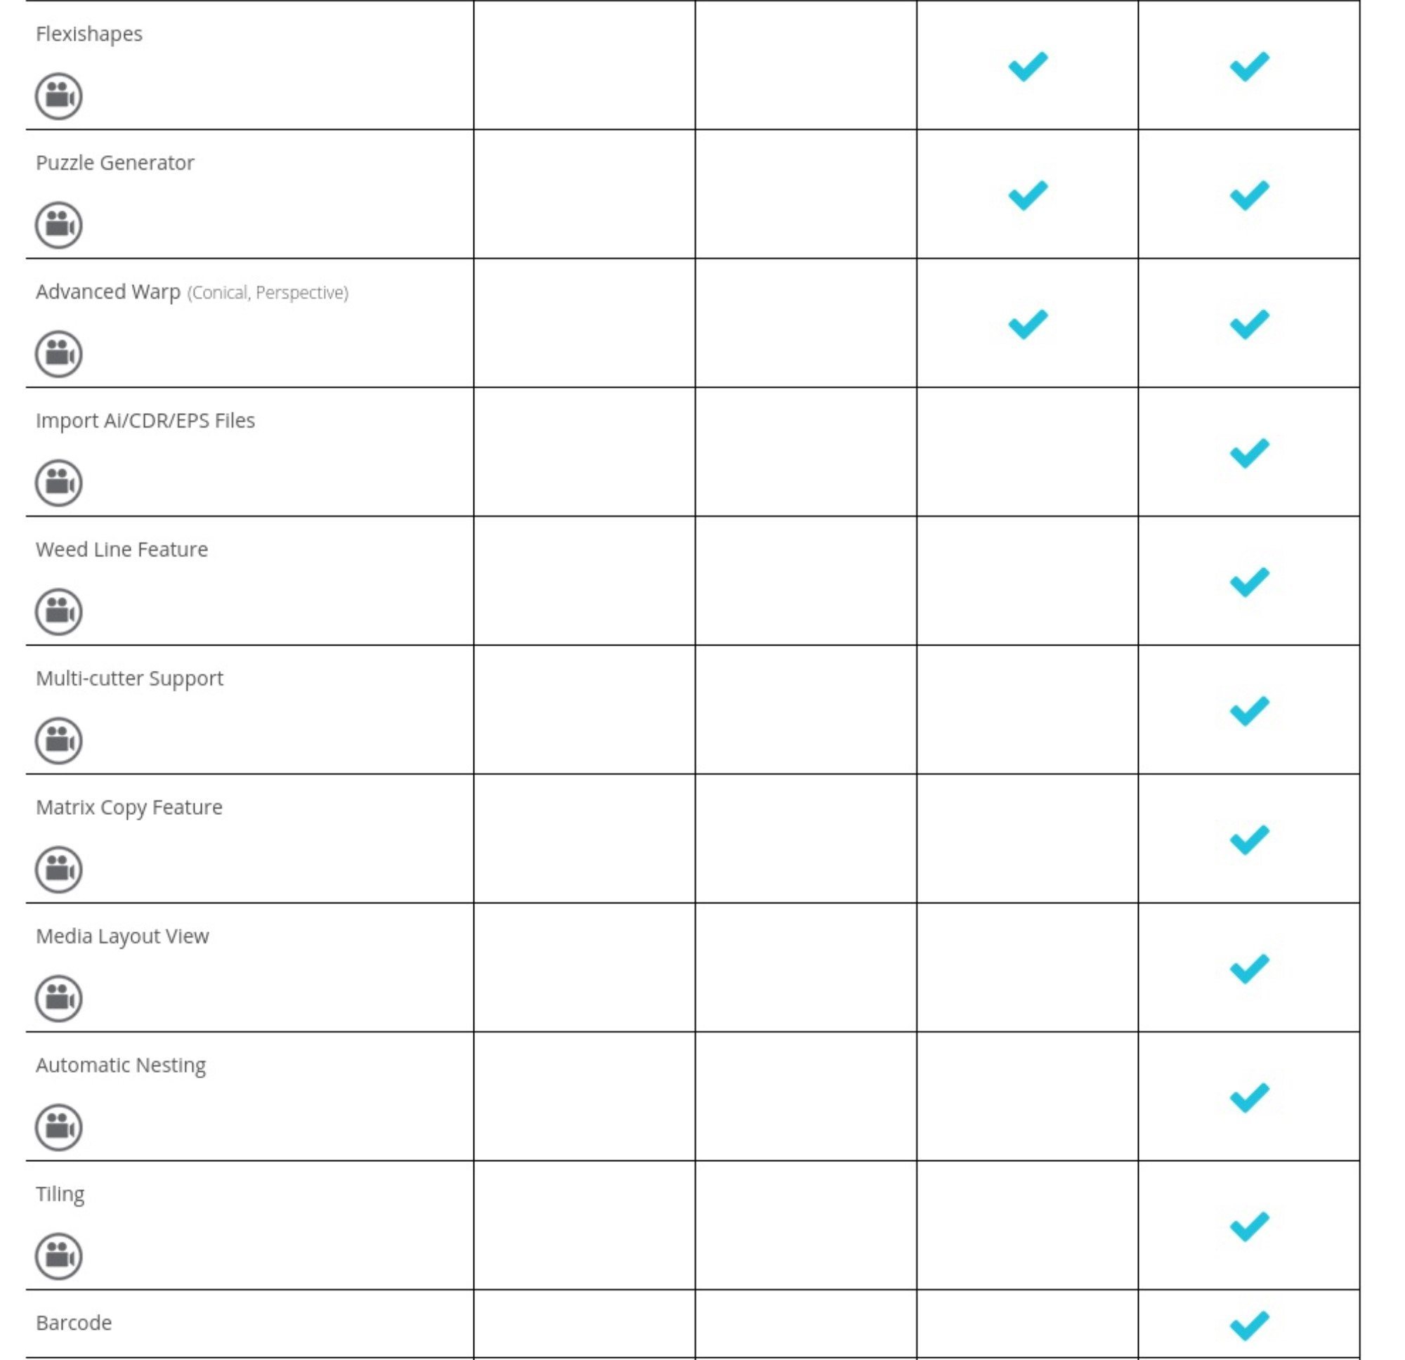1405x1360 pixels.
Task: Click the Barcode feature label
Action: [74, 1323]
